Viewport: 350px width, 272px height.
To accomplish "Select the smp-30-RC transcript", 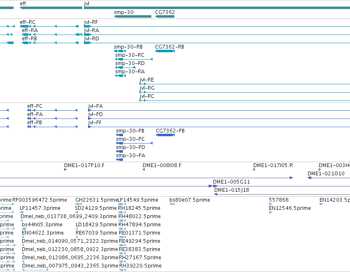I will pyautogui.click(x=134, y=59).
